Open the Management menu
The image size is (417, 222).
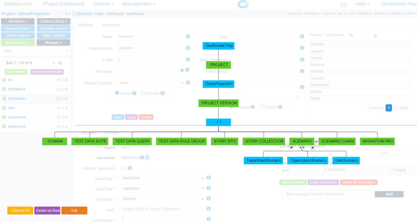(x=139, y=4)
